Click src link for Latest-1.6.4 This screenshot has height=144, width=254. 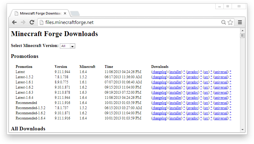pos(206,98)
